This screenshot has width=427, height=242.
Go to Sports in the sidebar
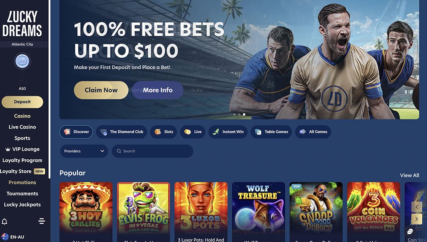pyautogui.click(x=22, y=138)
